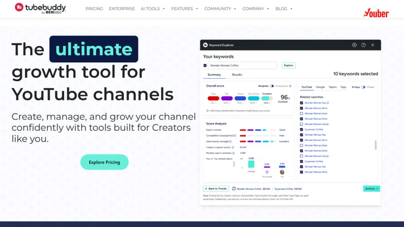Click the cyan Very Good score pill
This screenshot has height=227, width=404.
click(x=254, y=98)
